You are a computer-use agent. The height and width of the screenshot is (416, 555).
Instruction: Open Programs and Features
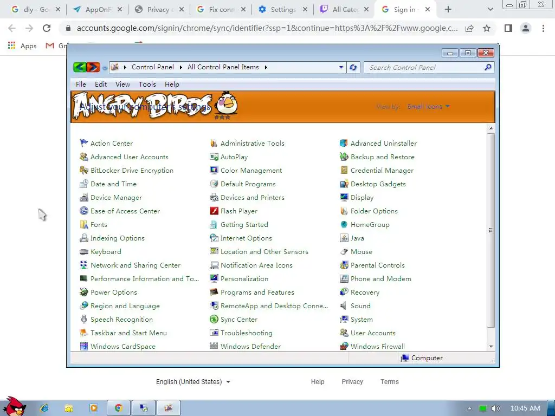pyautogui.click(x=257, y=292)
